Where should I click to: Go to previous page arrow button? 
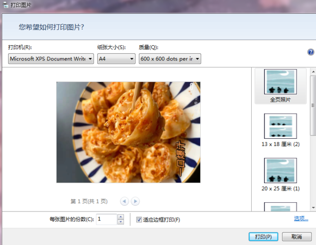pos(124,201)
